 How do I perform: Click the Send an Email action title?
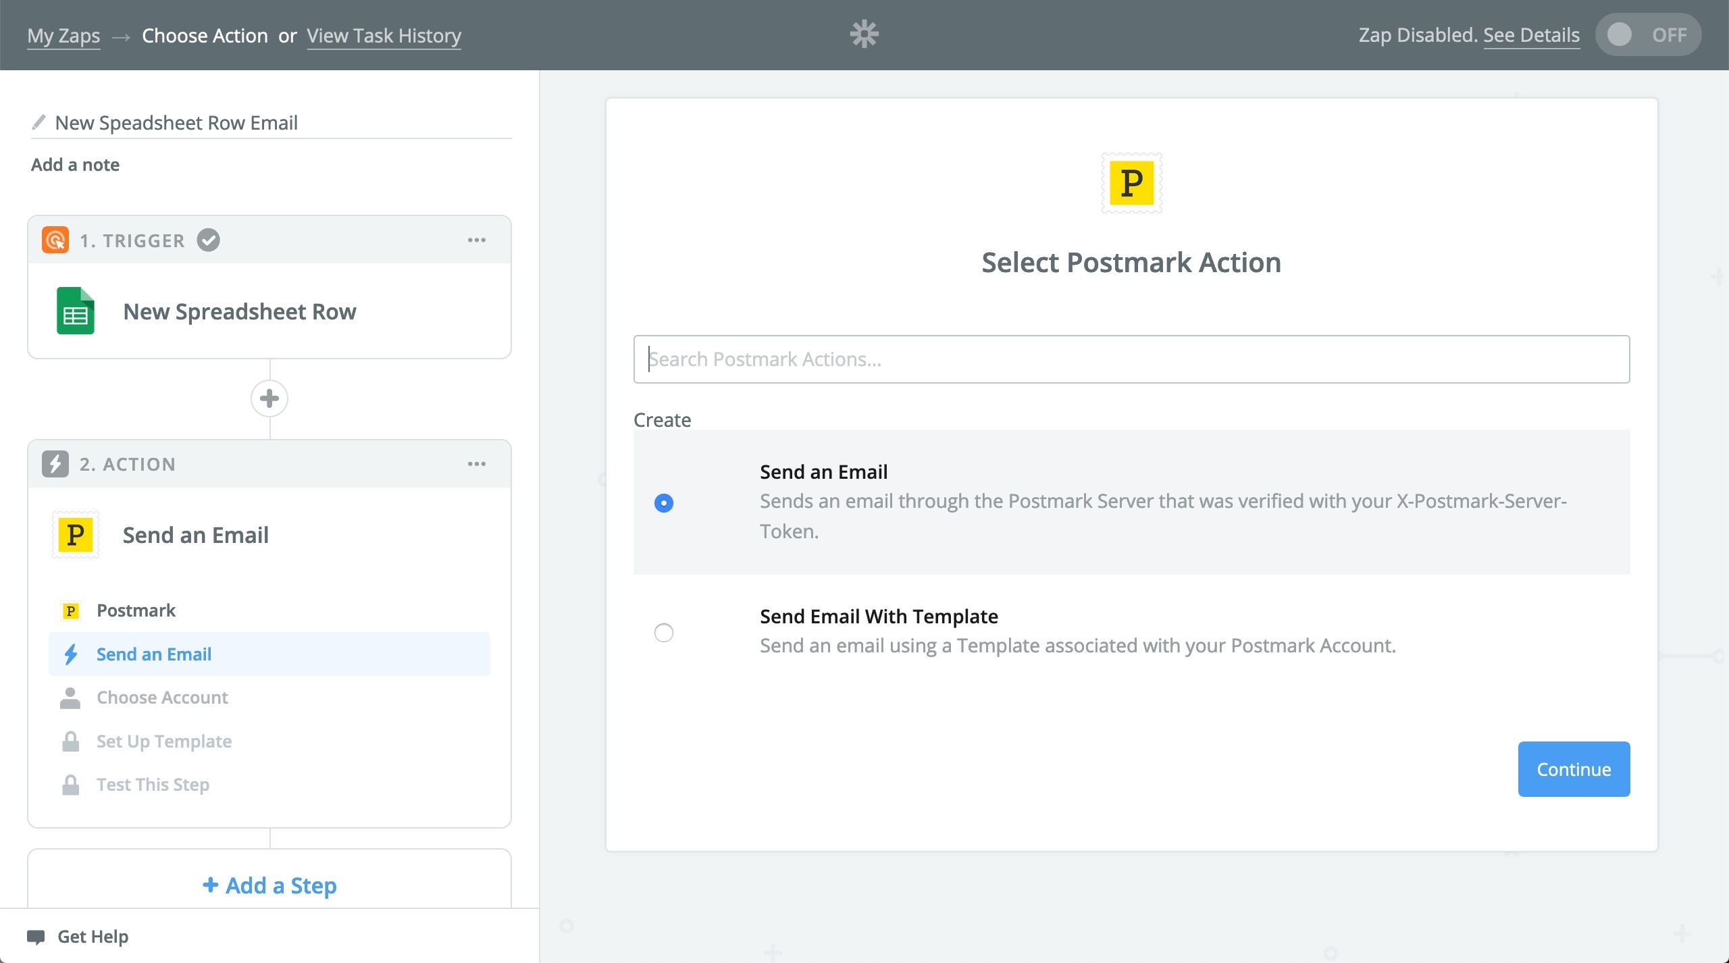click(195, 535)
